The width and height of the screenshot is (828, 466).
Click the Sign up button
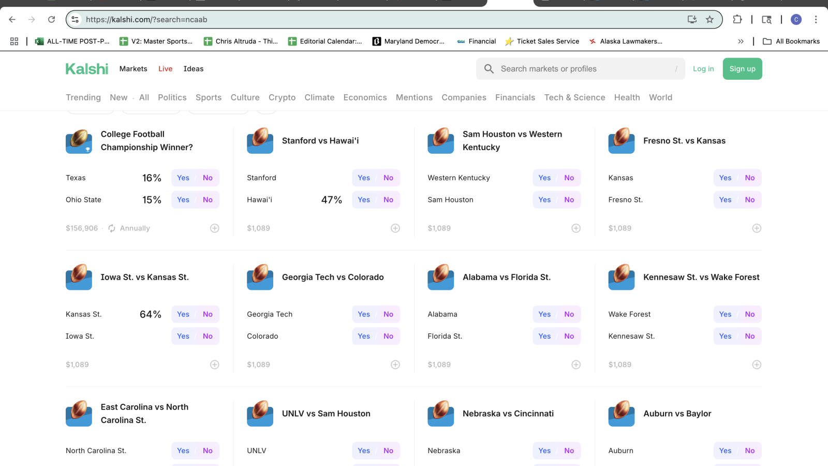click(x=742, y=69)
